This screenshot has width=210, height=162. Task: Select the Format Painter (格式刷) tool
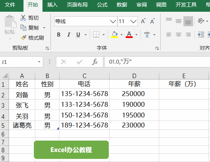[23, 38]
